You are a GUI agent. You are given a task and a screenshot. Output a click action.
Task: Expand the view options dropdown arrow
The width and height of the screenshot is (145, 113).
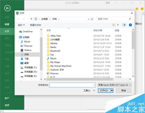coord(118,25)
